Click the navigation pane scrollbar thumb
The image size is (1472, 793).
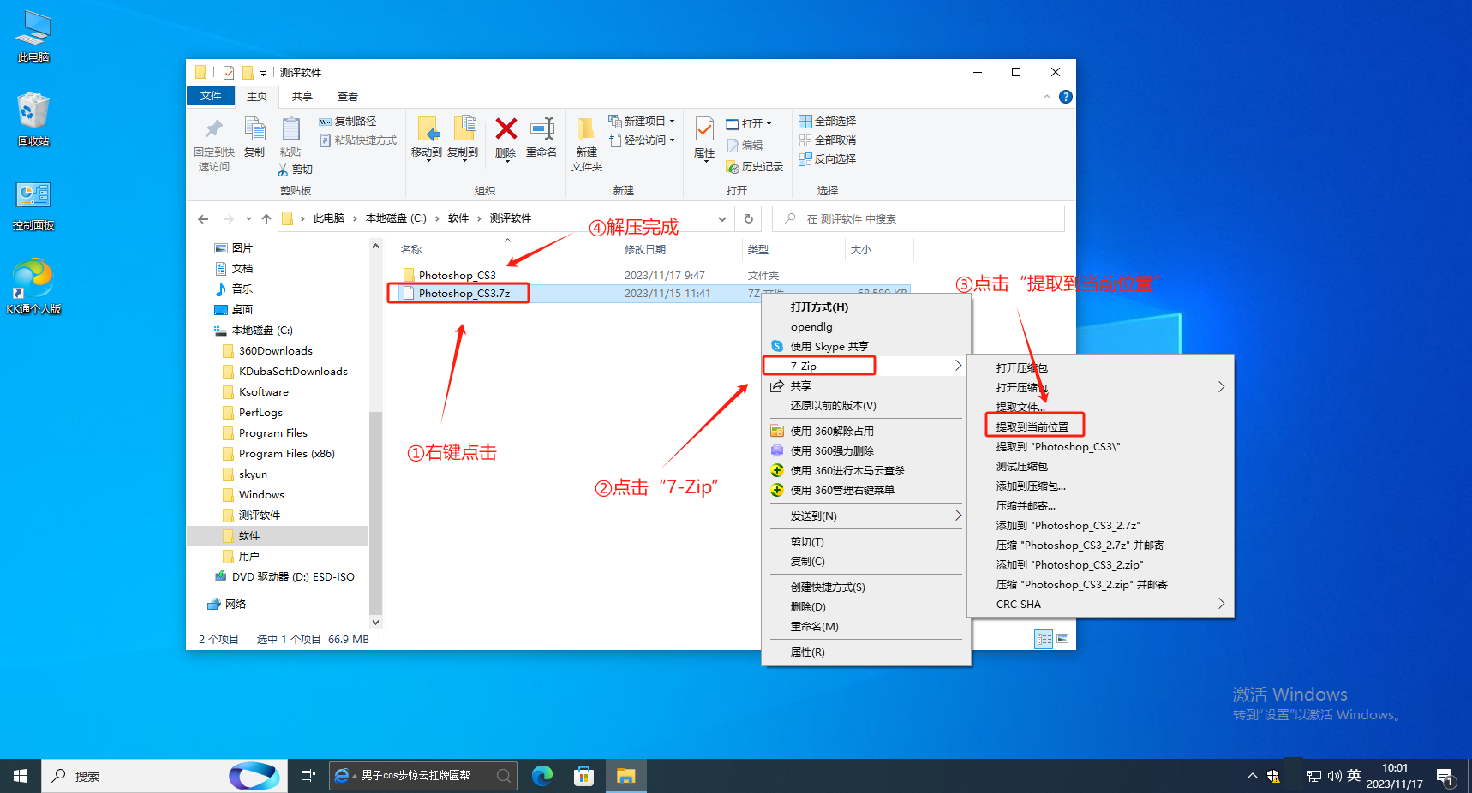tap(375, 514)
